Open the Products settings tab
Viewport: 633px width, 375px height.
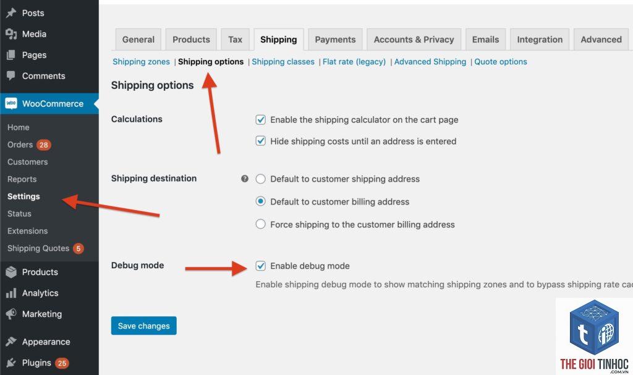(191, 40)
